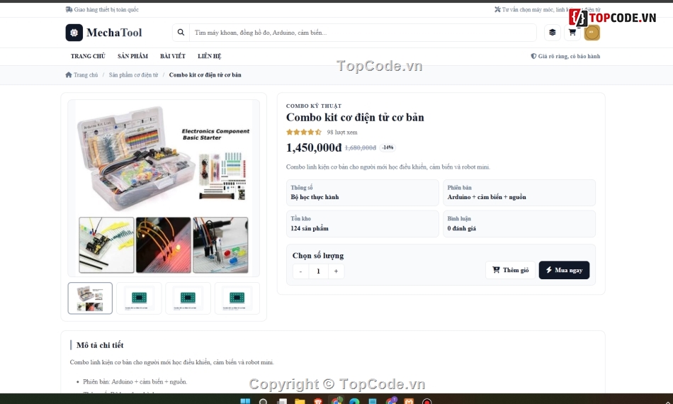
Task: Go to 'Sản phẩm cơ điện tử' breadcrumb link
Action: click(133, 74)
